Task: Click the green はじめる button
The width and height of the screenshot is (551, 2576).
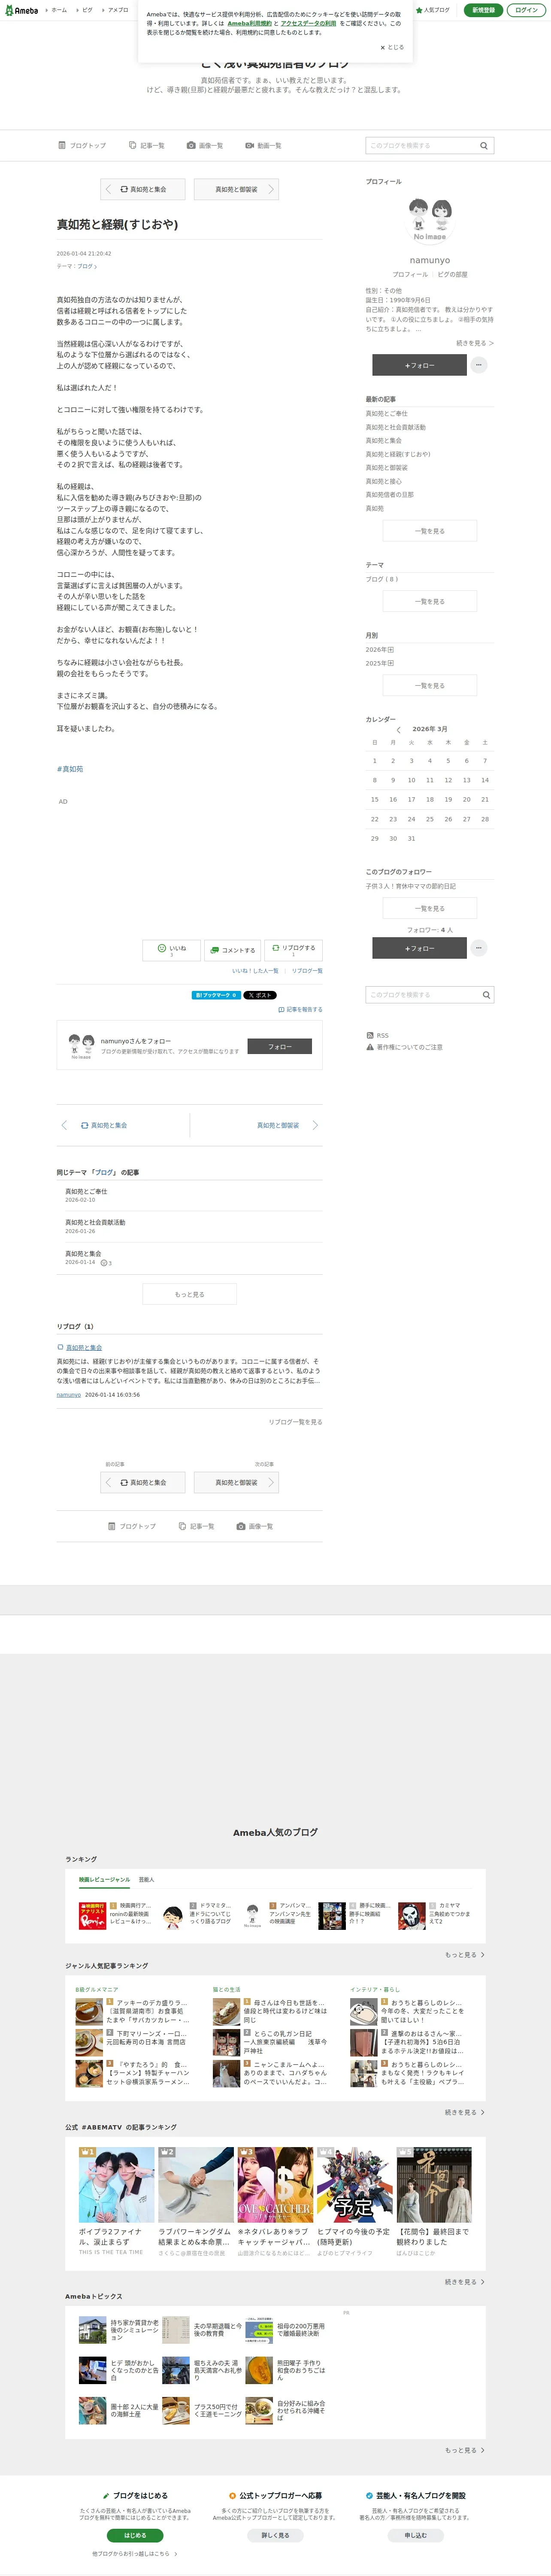Action: coord(135,2535)
